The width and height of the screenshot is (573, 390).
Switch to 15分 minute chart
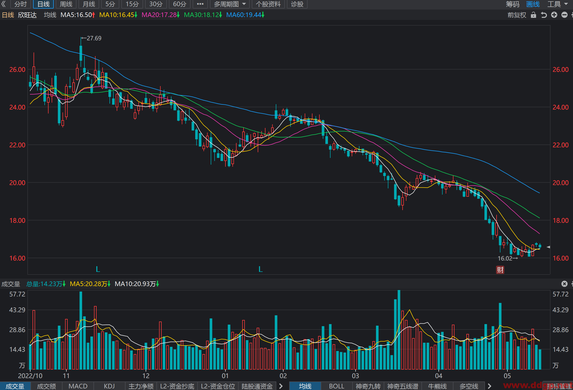click(132, 4)
